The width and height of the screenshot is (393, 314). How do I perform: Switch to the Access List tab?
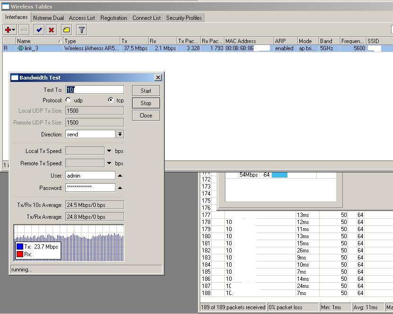[x=82, y=18]
